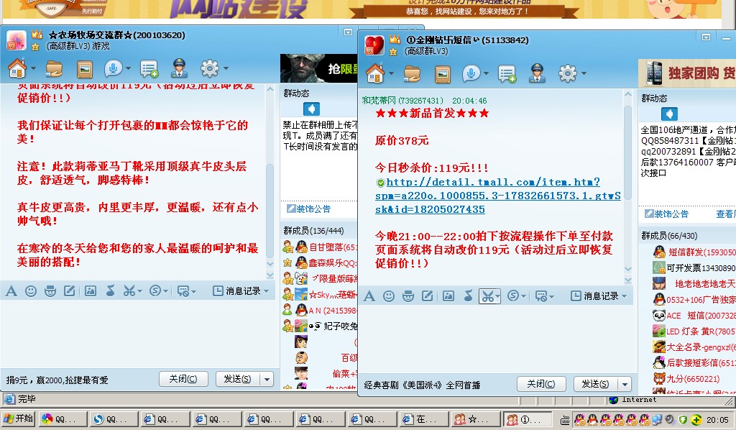Open the detail.tmall.com link in chat
The image size is (736, 430).
(x=498, y=196)
